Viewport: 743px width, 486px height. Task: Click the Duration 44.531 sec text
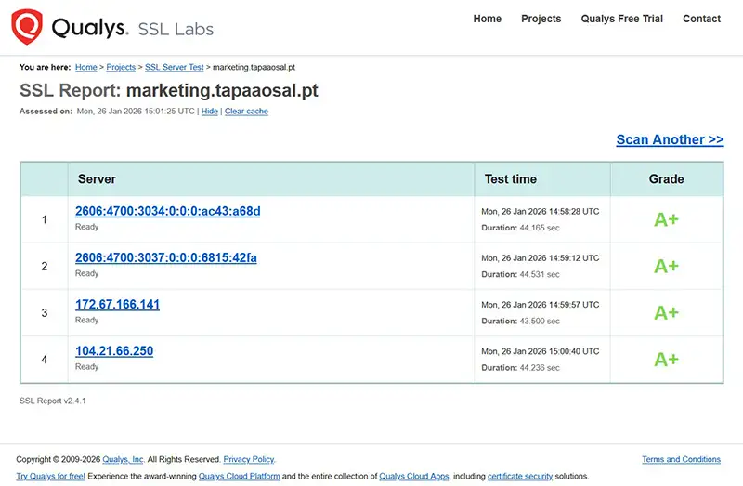[x=520, y=274]
